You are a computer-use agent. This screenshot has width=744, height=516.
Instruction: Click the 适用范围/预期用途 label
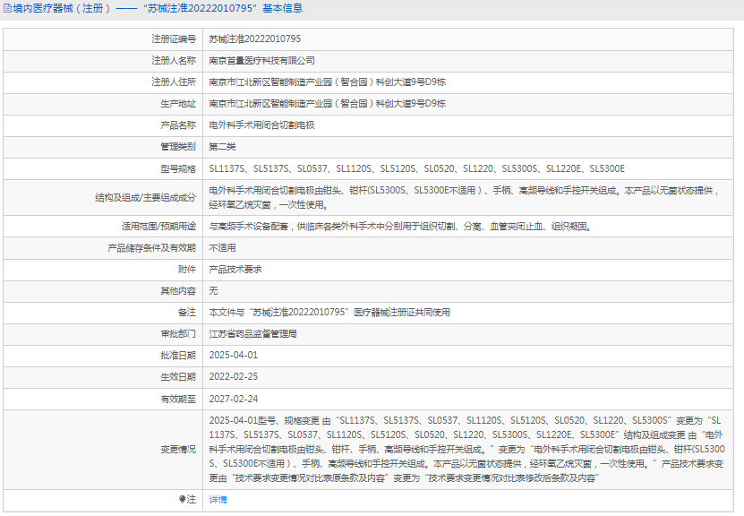158,227
